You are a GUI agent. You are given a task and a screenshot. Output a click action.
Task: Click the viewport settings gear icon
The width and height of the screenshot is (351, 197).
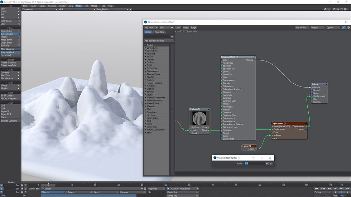325,9
